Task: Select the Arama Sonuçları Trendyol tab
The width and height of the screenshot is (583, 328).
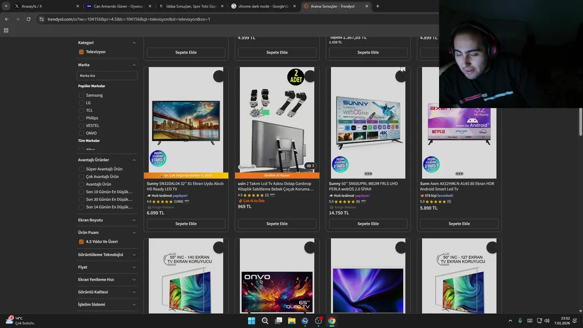Action: pyautogui.click(x=335, y=6)
